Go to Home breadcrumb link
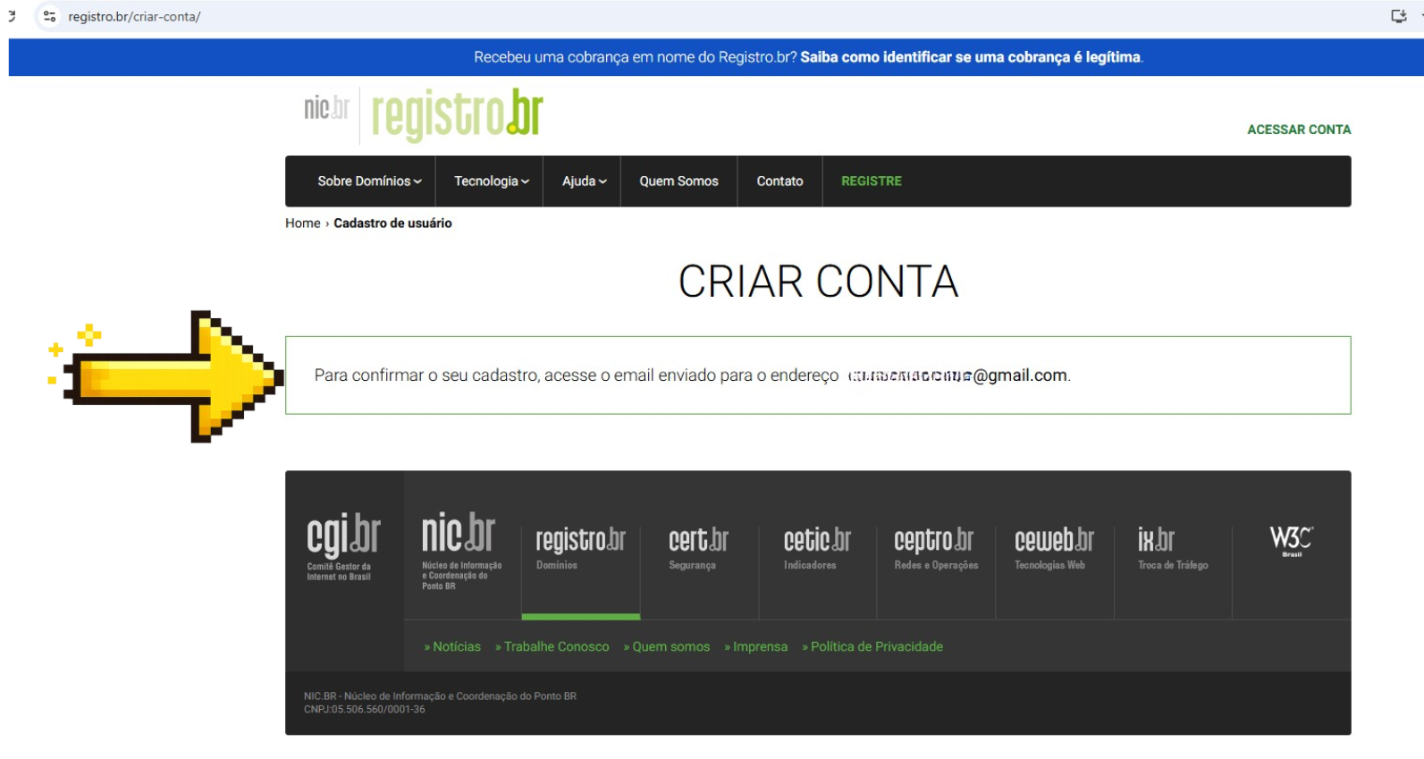Image resolution: width=1424 pixels, height=759 pixels. tap(302, 223)
